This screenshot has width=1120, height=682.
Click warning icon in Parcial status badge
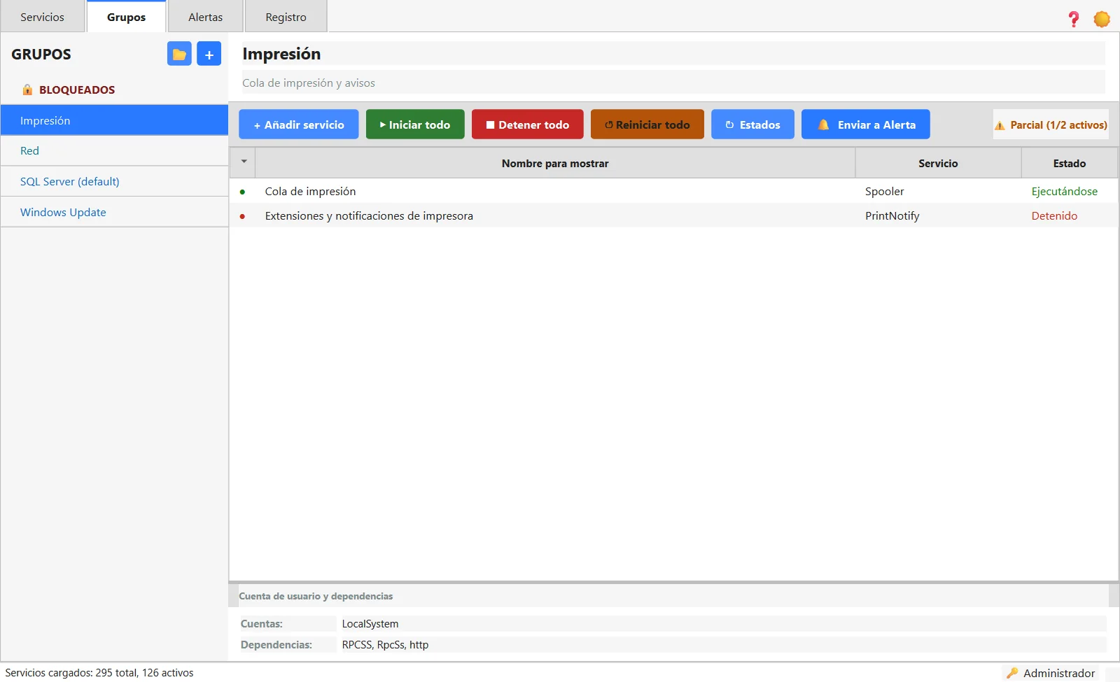click(1000, 125)
